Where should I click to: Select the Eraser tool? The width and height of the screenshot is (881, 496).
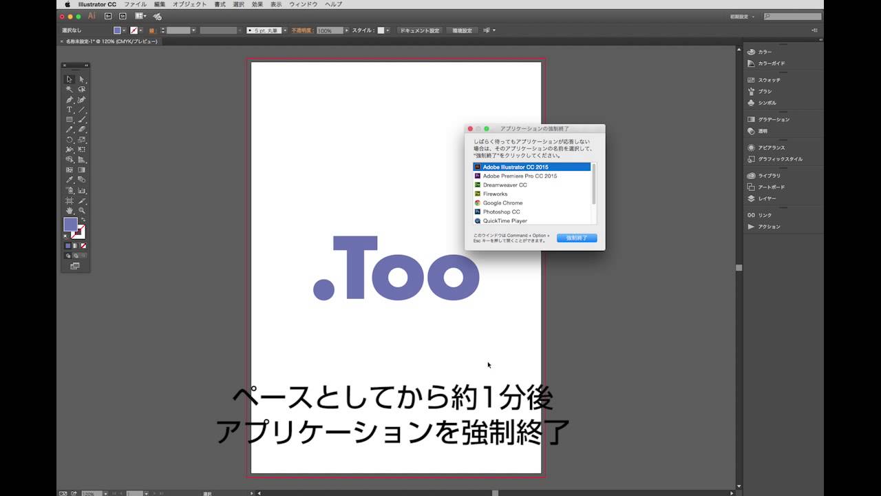click(x=81, y=130)
